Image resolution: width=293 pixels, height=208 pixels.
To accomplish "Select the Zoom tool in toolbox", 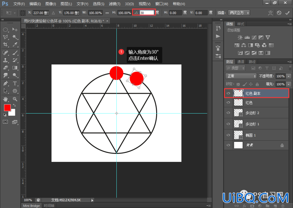I will point(15,99).
